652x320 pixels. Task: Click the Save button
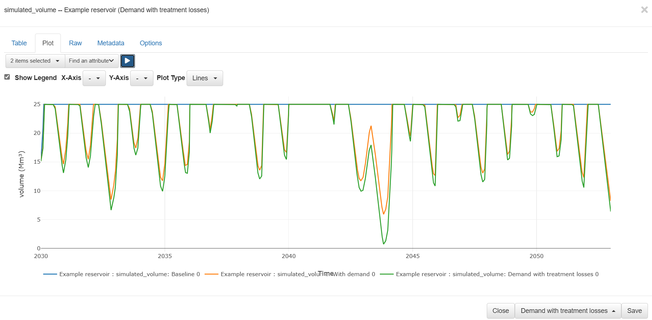coord(634,311)
